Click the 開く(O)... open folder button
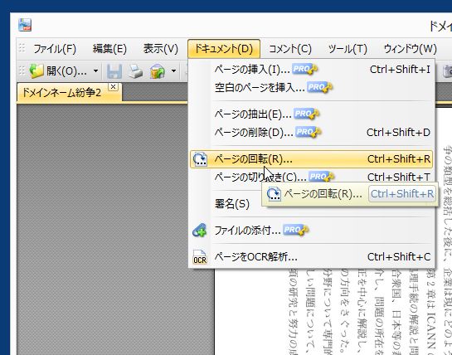The width and height of the screenshot is (452, 355). point(58,71)
